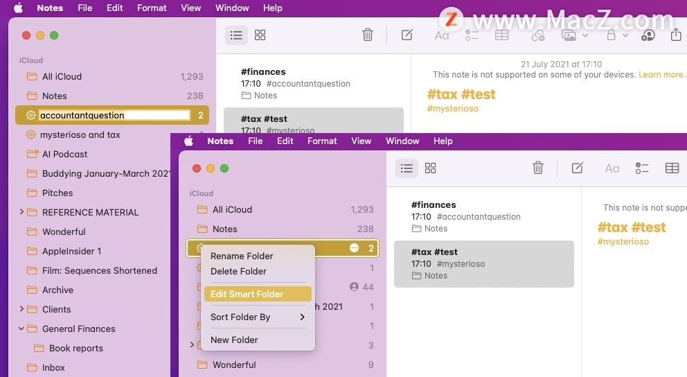Click collaborate person icon in back window

(648, 35)
